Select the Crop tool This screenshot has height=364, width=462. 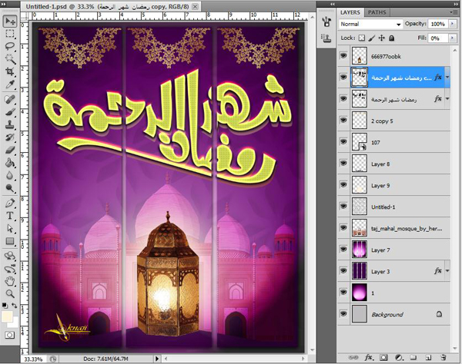coord(11,71)
